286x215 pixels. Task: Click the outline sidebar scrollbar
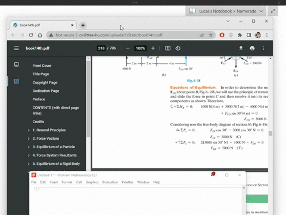pos(88,99)
